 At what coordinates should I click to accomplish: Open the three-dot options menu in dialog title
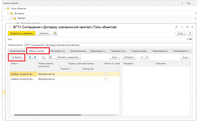tap(182, 27)
